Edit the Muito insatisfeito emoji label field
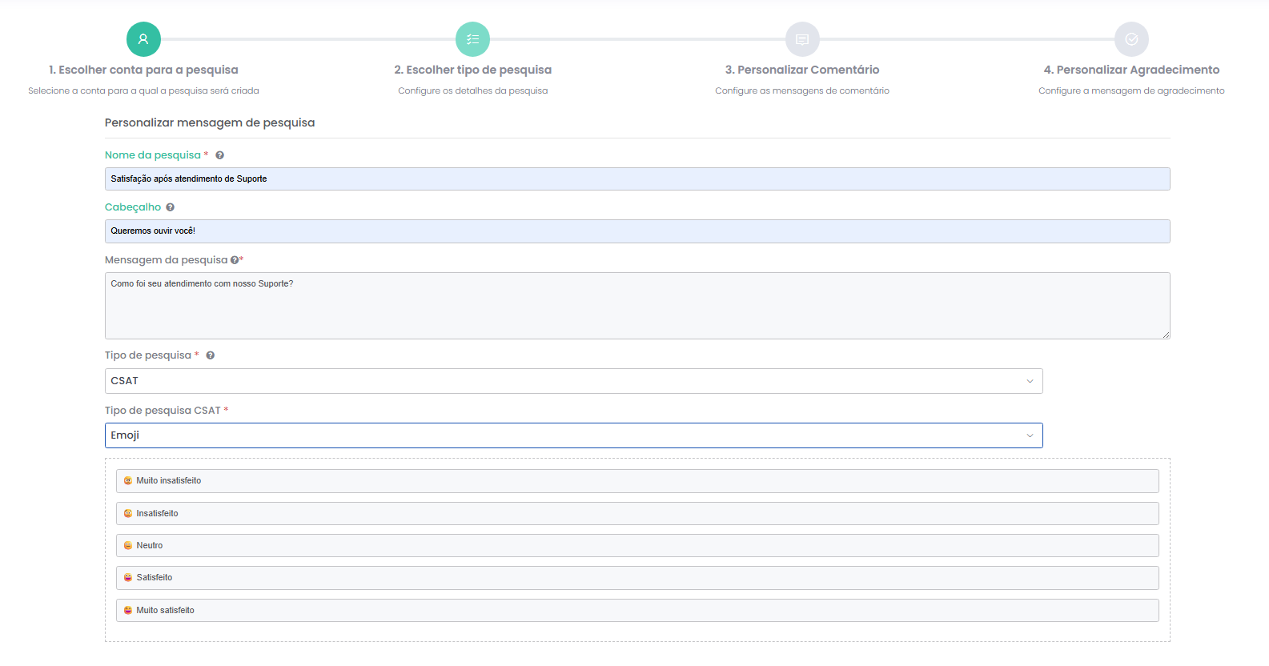This screenshot has height=666, width=1269. (637, 481)
